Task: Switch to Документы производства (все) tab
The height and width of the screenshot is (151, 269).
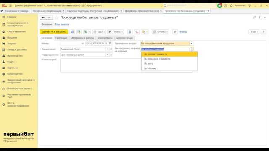Action: (x=142, y=11)
